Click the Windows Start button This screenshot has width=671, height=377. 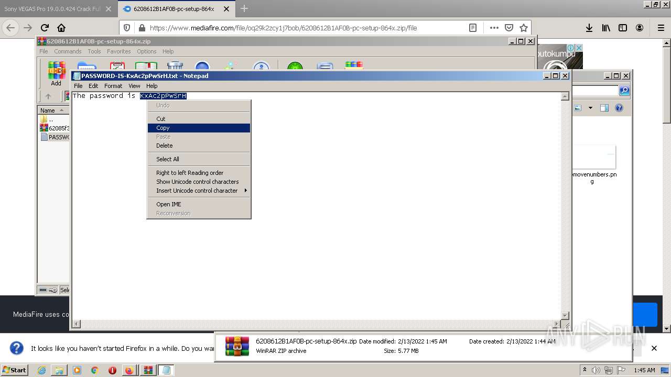[14, 370]
